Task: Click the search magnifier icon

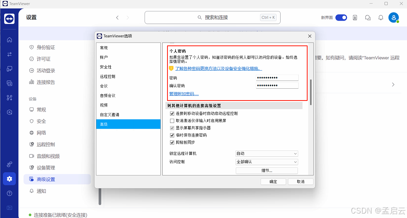Action: tap(200, 17)
